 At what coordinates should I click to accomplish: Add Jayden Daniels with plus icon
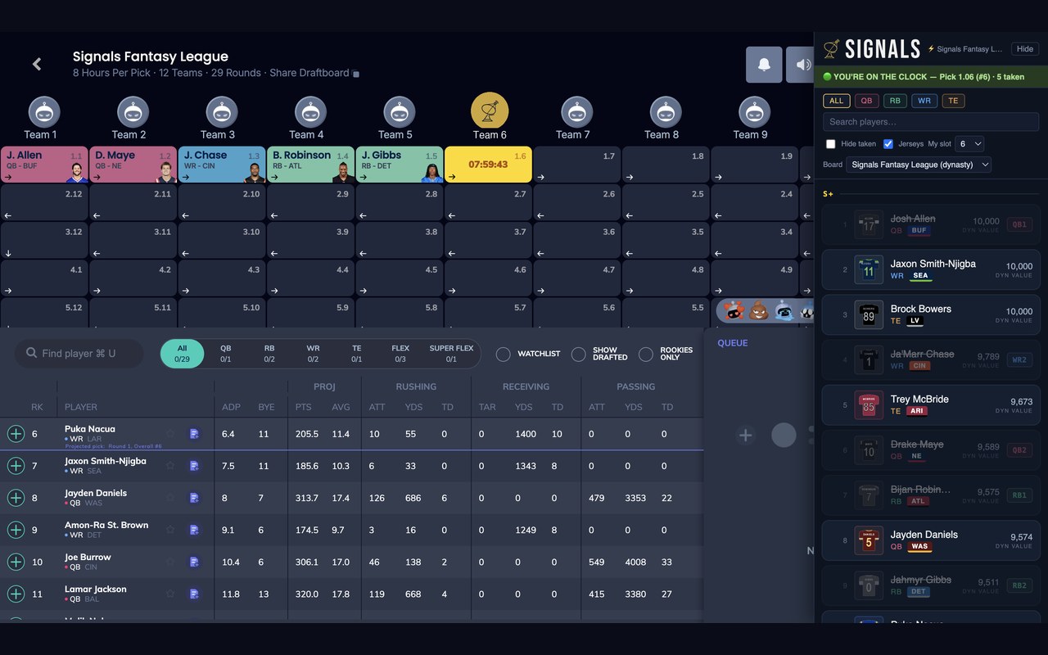coord(16,498)
